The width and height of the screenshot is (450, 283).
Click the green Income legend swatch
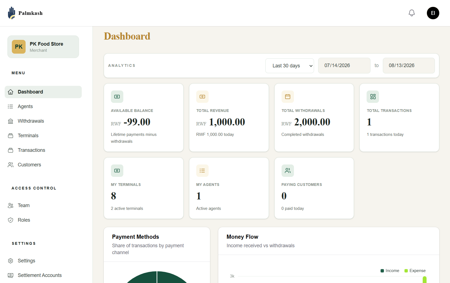(382, 271)
